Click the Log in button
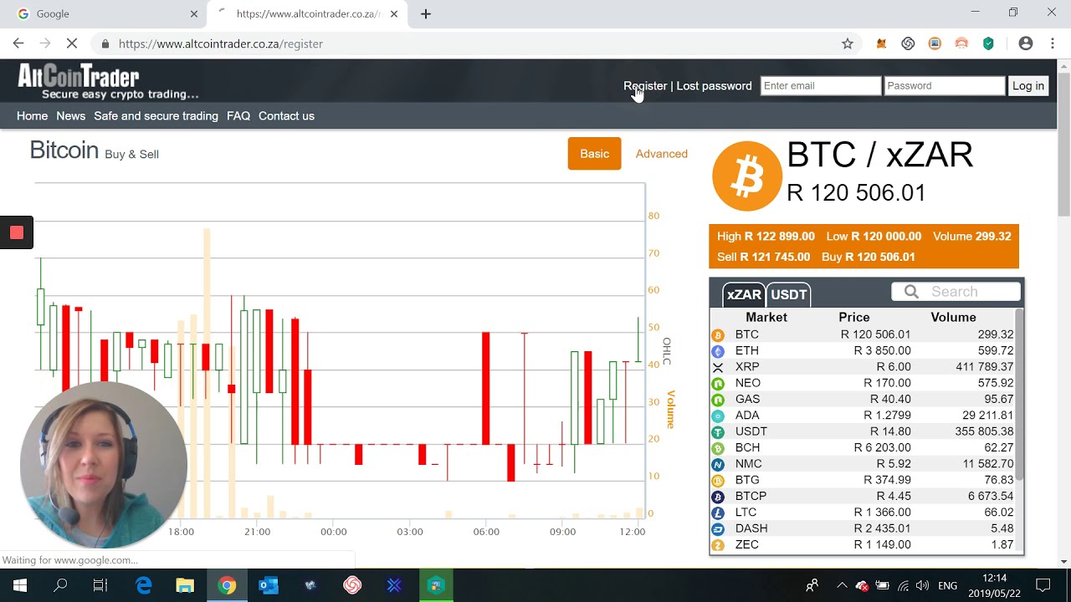This screenshot has height=602, width=1071. [x=1027, y=86]
